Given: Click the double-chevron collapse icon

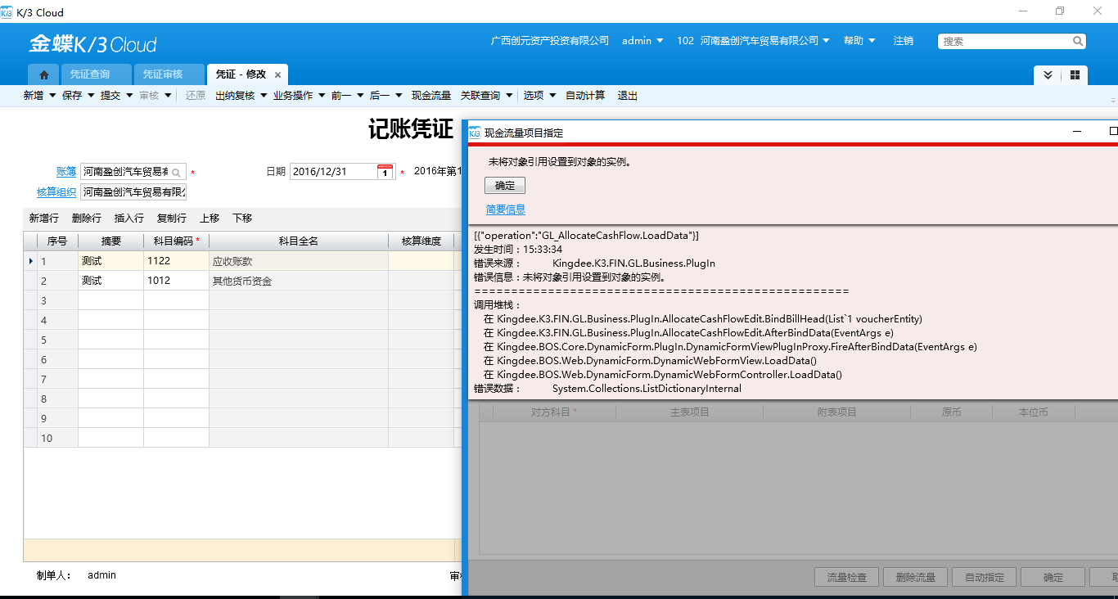Looking at the screenshot, I should (1048, 75).
